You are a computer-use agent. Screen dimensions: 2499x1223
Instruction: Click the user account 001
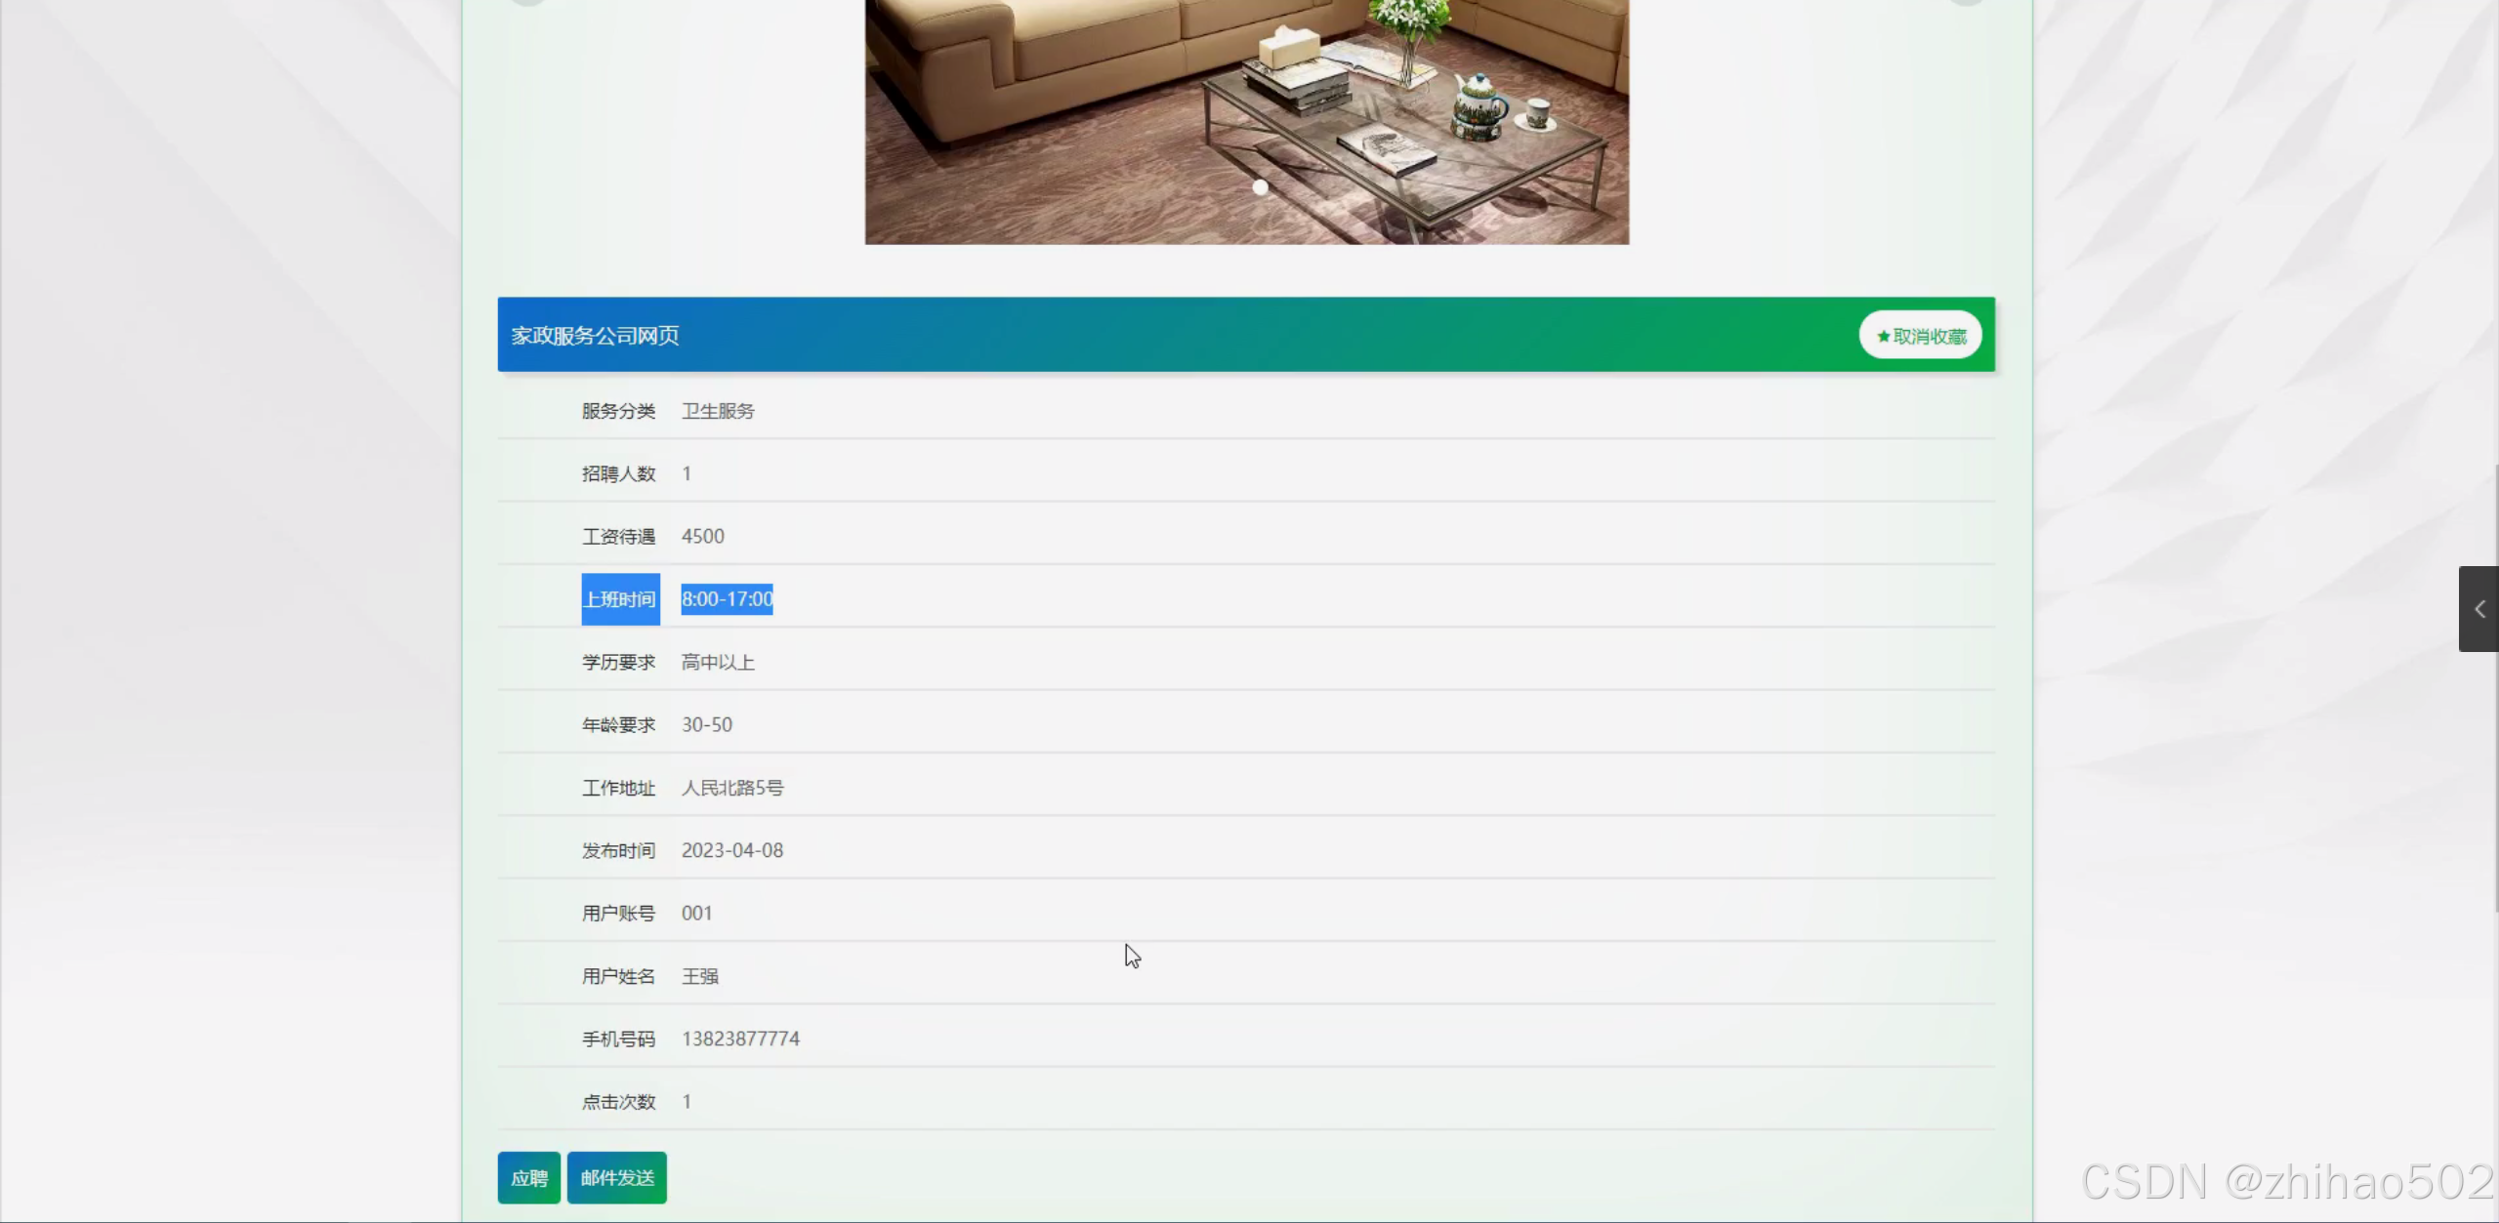click(696, 914)
